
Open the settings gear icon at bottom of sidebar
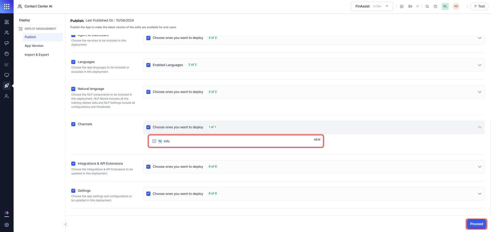coord(7,225)
